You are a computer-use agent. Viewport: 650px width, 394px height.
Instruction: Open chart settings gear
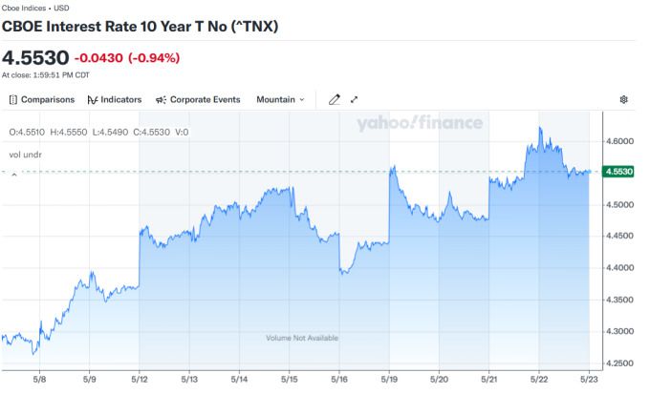pyautogui.click(x=623, y=99)
